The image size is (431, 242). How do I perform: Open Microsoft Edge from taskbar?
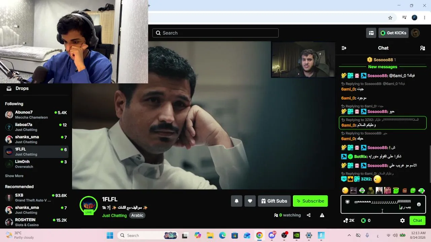pos(222,235)
